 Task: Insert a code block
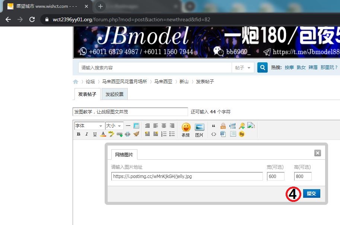click(214, 134)
